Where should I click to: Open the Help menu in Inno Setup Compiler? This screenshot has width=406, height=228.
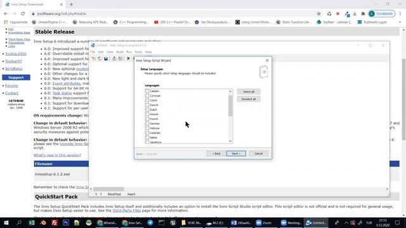[x=148, y=52]
